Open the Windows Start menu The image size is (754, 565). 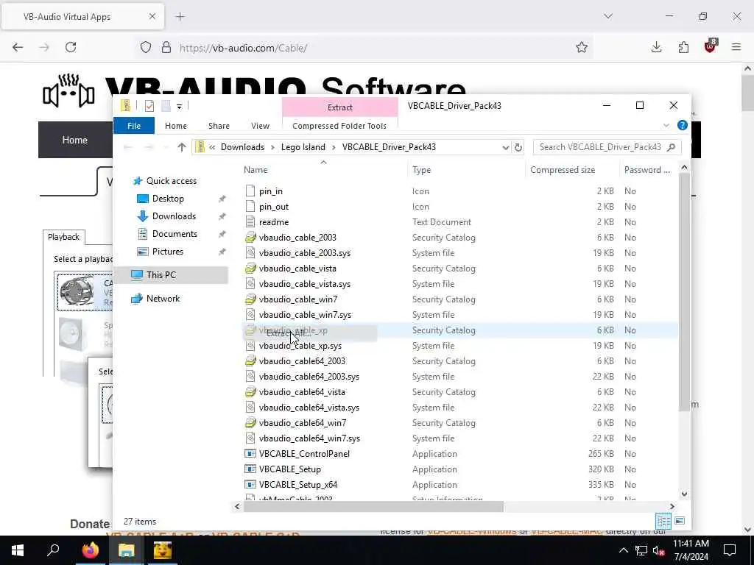click(x=18, y=550)
